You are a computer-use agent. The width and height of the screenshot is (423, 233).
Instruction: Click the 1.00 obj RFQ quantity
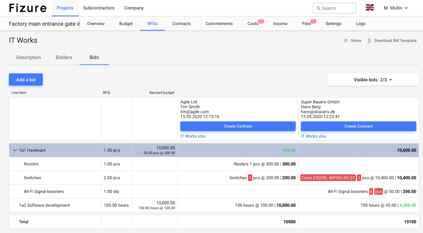[x=112, y=191]
